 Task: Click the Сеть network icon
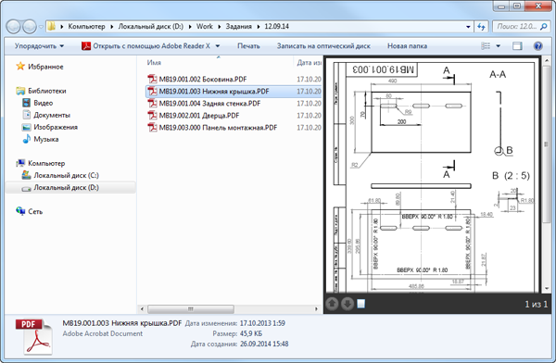(20, 211)
